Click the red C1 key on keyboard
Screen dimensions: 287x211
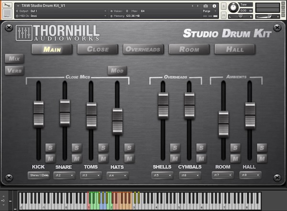pos(89,200)
